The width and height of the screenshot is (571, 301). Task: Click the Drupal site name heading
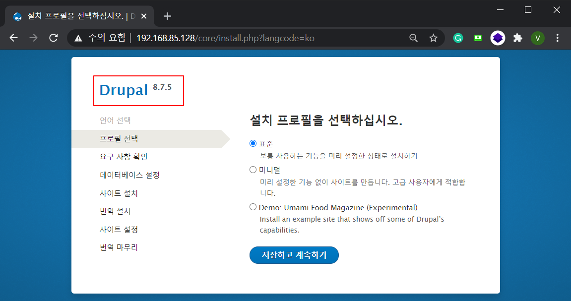tap(124, 90)
